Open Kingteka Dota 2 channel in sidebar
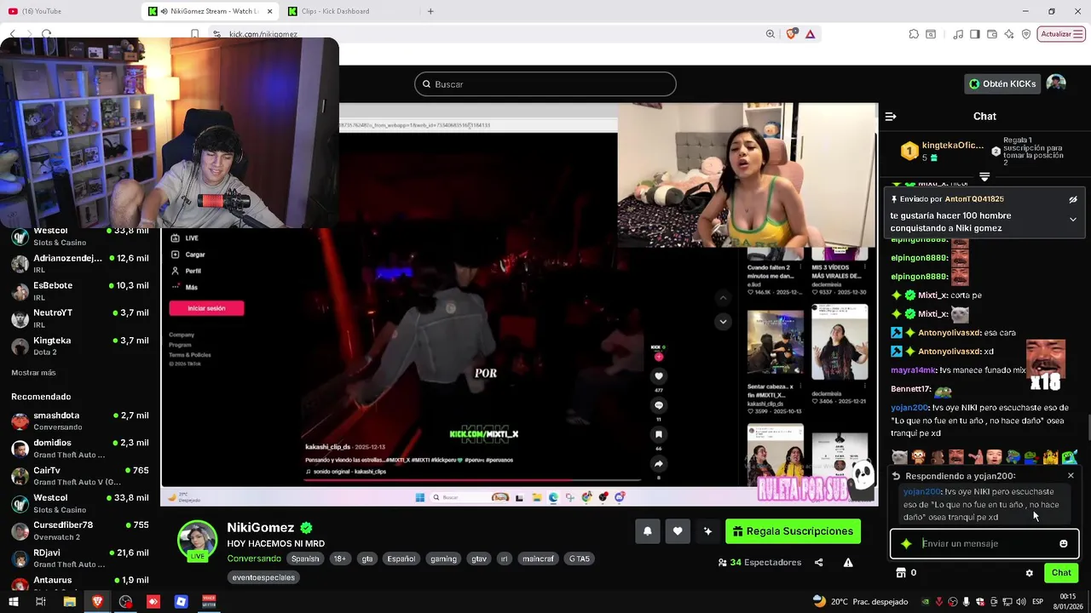The width and height of the screenshot is (1091, 613). tap(80, 346)
